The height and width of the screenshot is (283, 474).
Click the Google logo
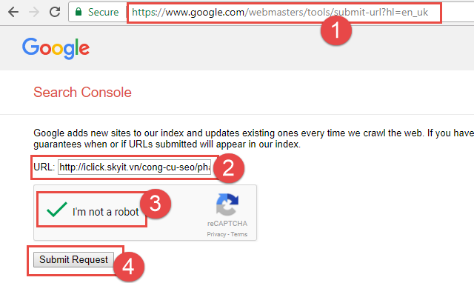point(56,48)
